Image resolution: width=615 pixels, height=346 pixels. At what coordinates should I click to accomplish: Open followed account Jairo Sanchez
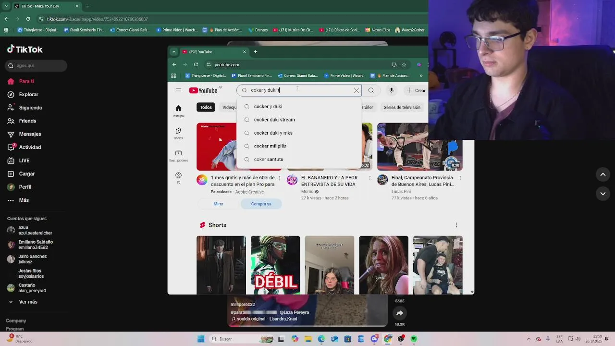pos(27,259)
